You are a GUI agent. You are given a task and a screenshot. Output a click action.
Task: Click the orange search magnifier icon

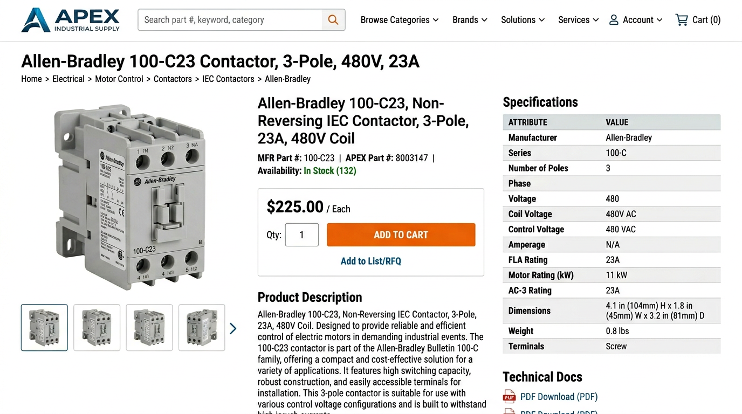click(333, 20)
